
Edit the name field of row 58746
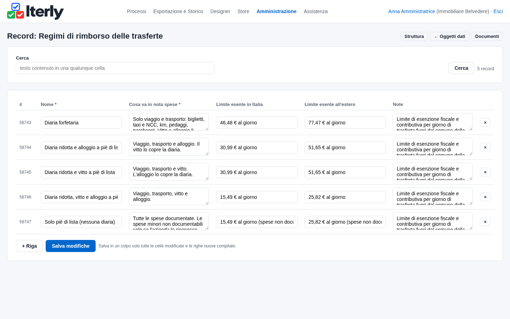coord(81,197)
